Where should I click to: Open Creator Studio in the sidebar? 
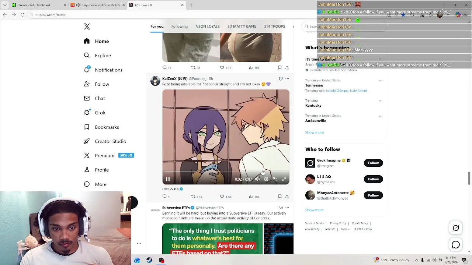pyautogui.click(x=105, y=141)
